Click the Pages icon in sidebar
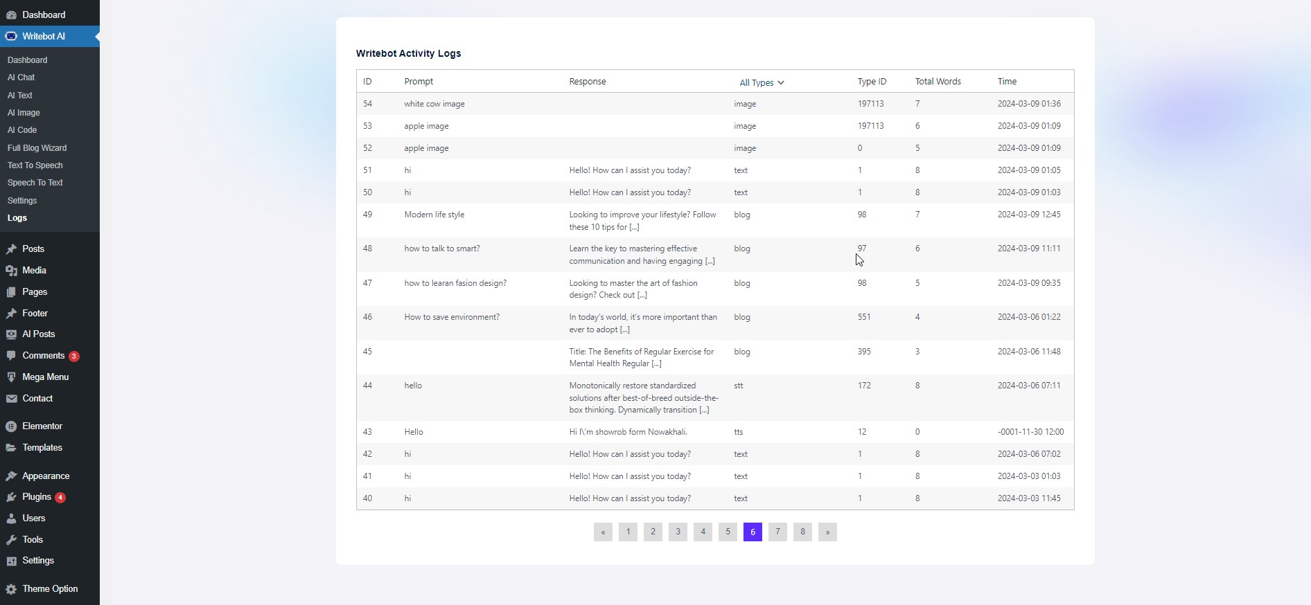The image size is (1311, 605). [11, 292]
